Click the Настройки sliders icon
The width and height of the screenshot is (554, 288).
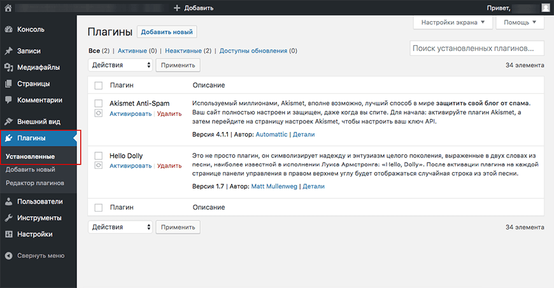coord(9,234)
